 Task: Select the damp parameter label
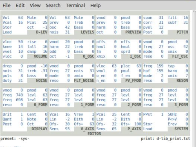coord(31,51)
